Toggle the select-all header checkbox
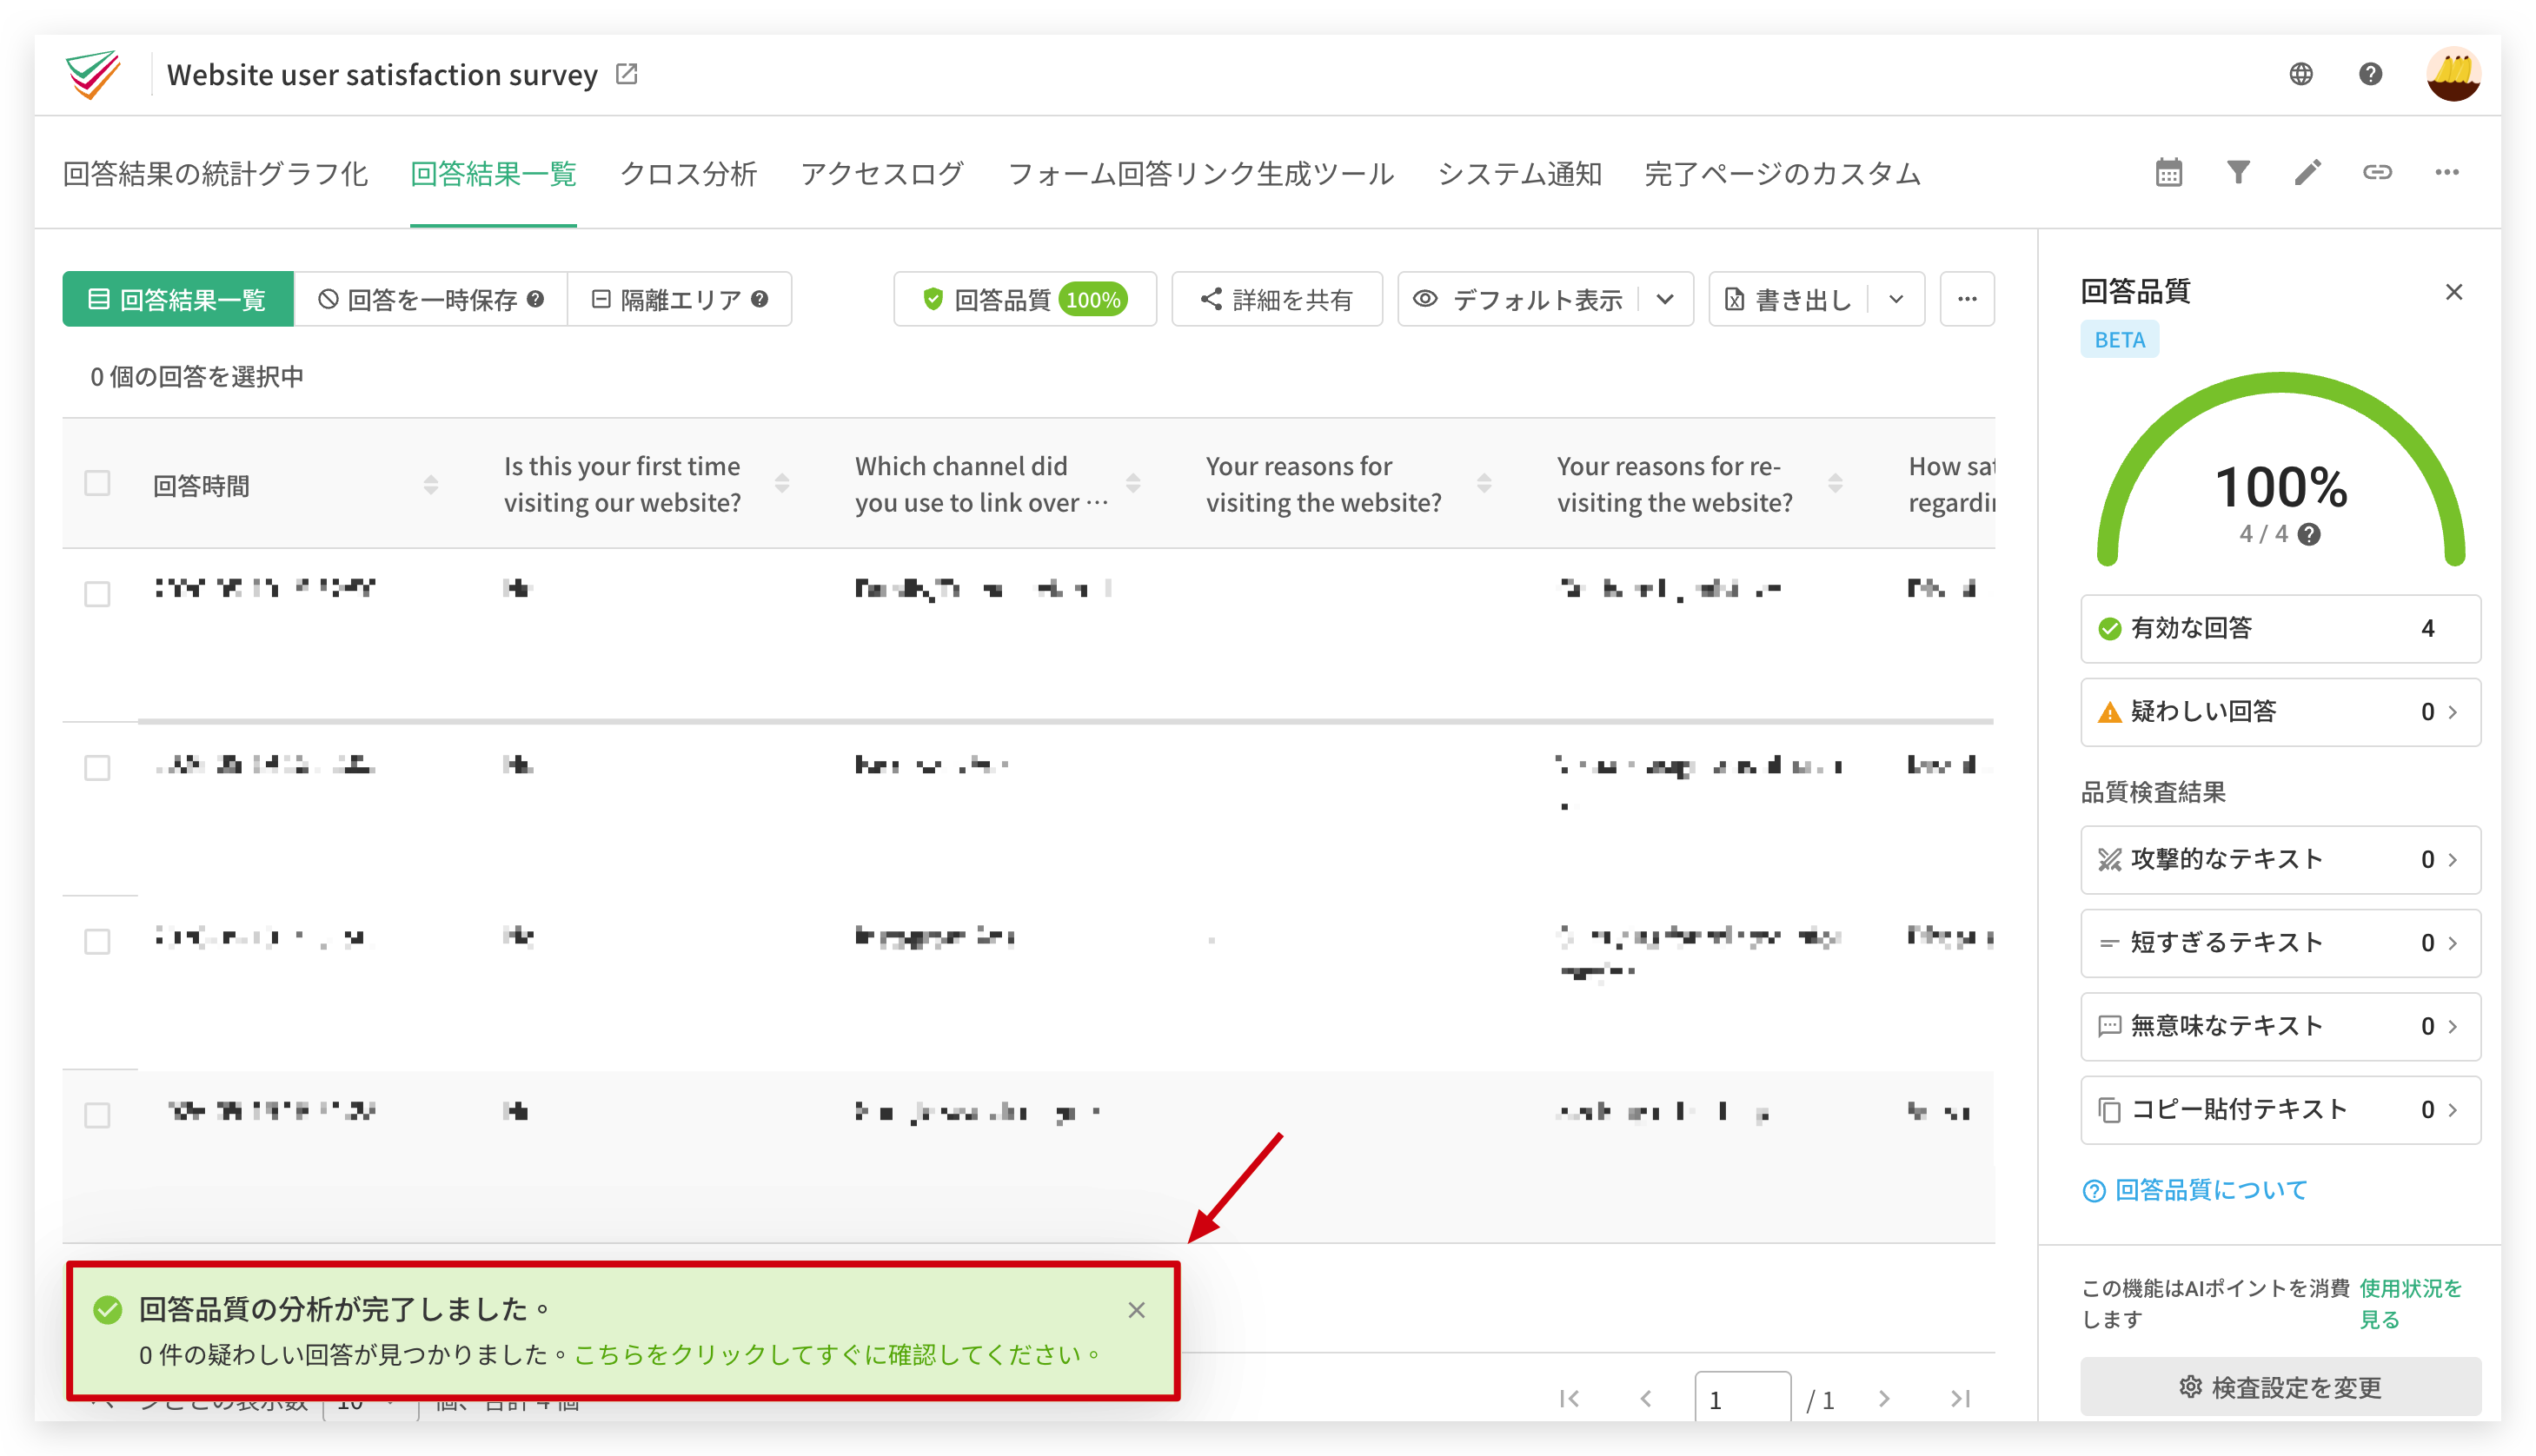Image resolution: width=2536 pixels, height=1456 pixels. tap(97, 484)
